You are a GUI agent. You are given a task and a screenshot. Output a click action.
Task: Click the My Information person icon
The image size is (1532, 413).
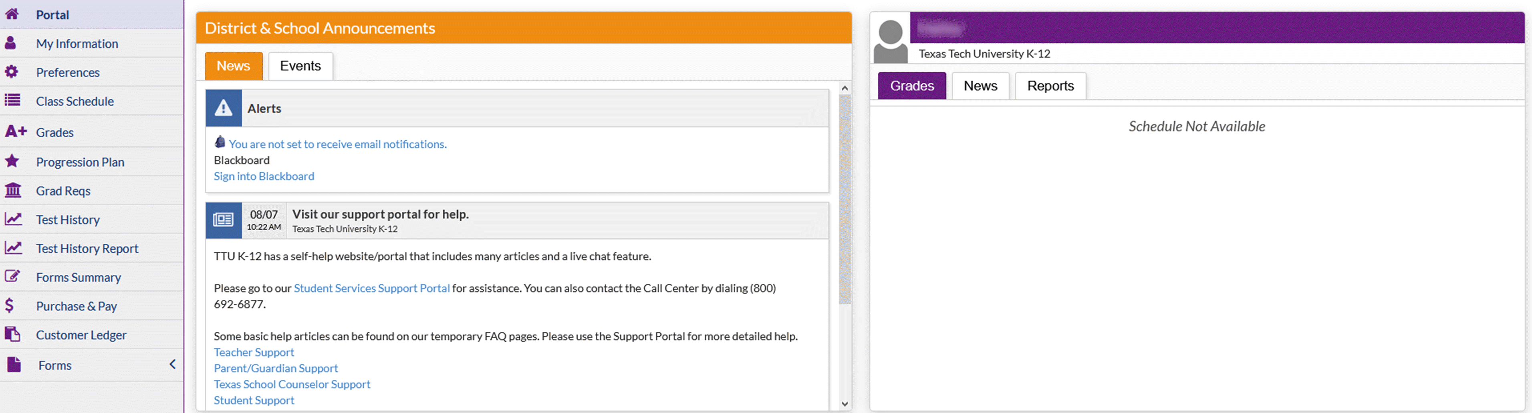[11, 43]
